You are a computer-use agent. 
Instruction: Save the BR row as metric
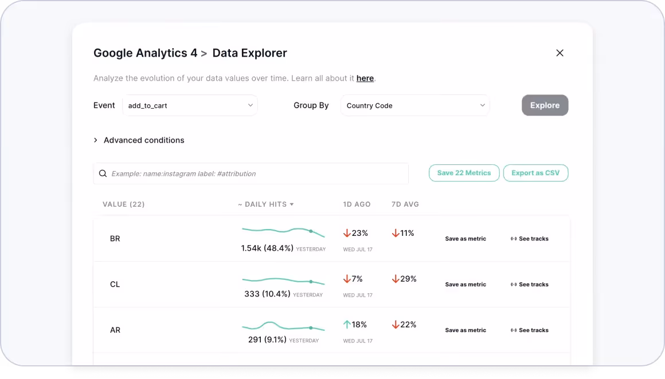[x=465, y=239]
